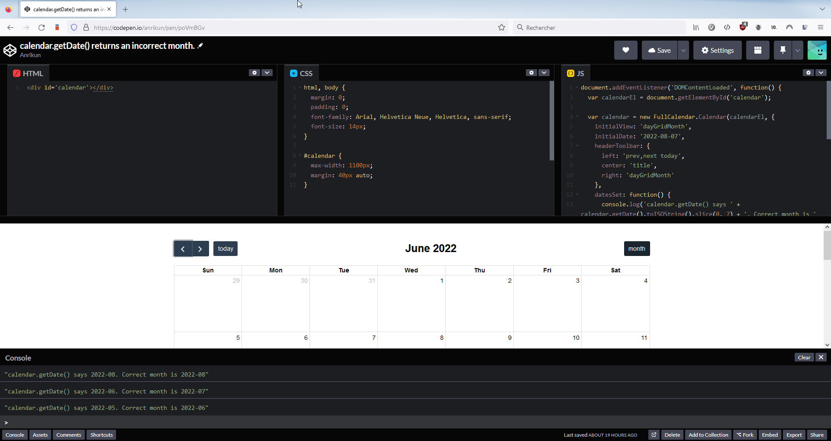Collapse the JS panel with its chevron
The height and width of the screenshot is (441, 831).
pos(821,73)
